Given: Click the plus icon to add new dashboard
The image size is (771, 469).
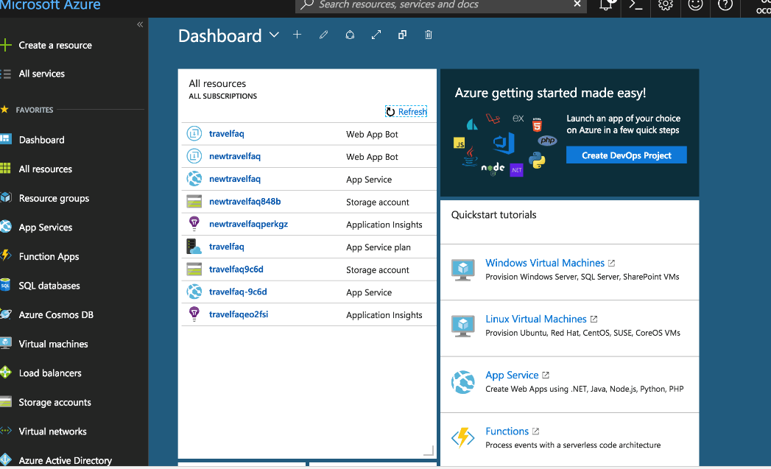Looking at the screenshot, I should [x=297, y=35].
